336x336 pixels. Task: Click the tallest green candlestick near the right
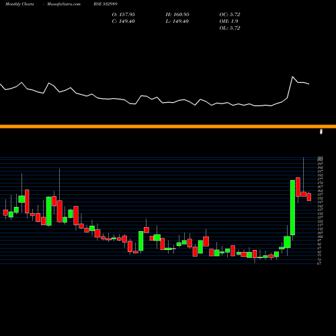[292, 208]
